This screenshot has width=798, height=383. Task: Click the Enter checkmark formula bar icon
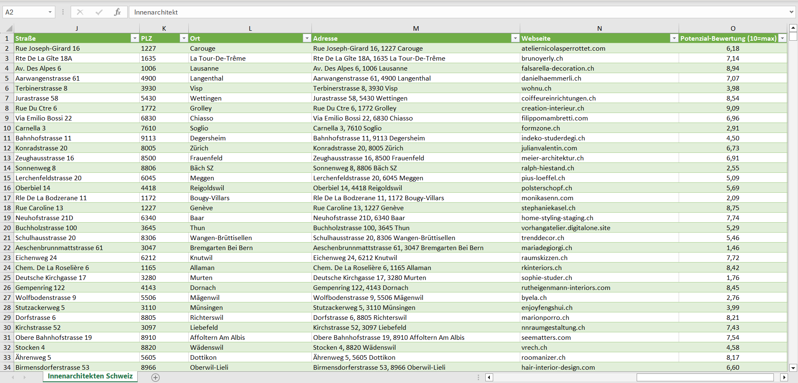pyautogui.click(x=99, y=12)
